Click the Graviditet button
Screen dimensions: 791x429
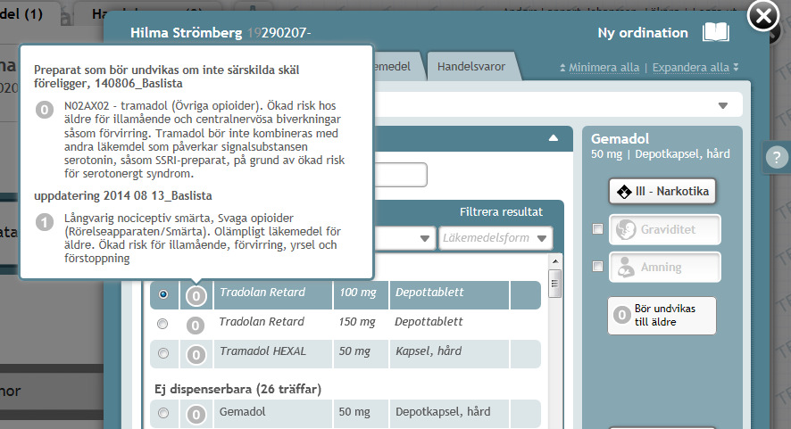(x=665, y=229)
